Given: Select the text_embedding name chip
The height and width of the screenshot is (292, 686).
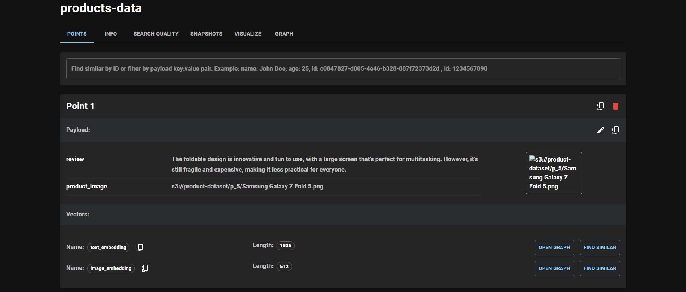Looking at the screenshot, I should pos(108,247).
